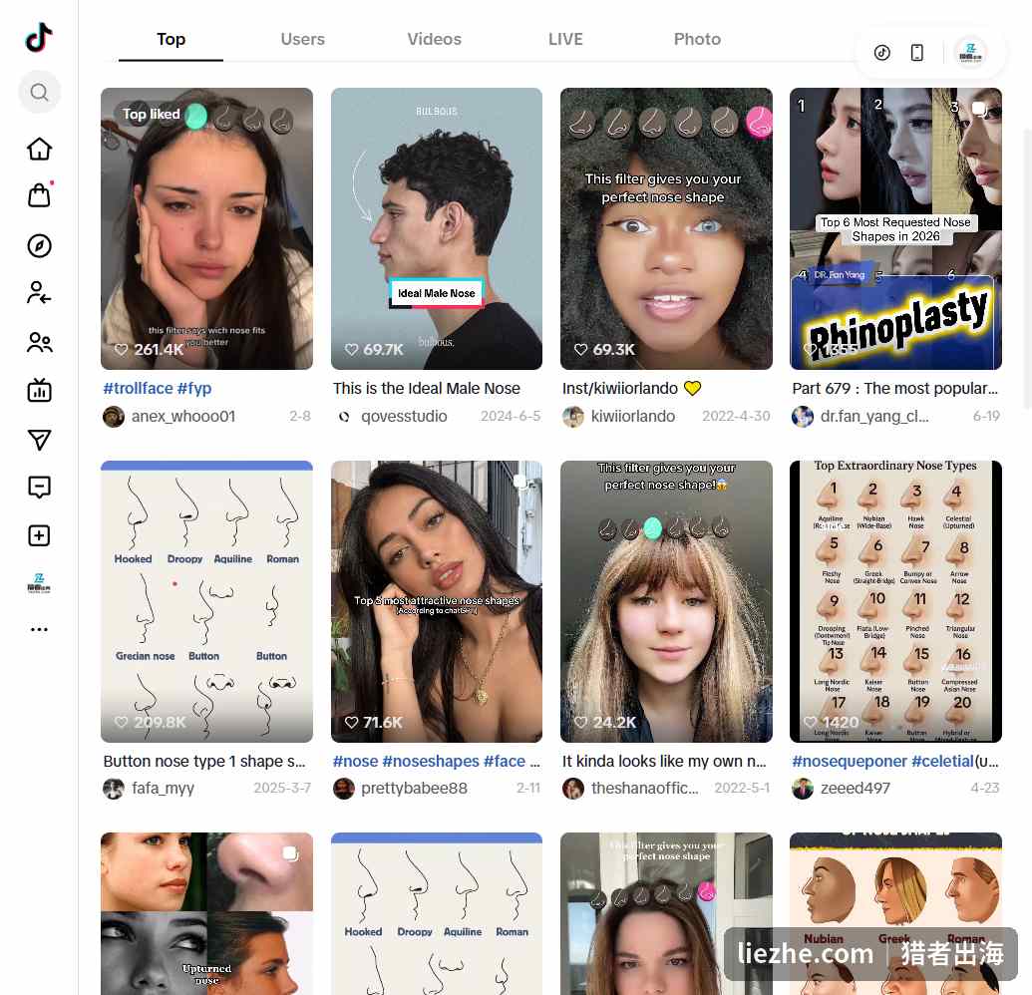This screenshot has height=995, width=1032.
Task: Open the TikTok logo home link
Action: (x=39, y=38)
